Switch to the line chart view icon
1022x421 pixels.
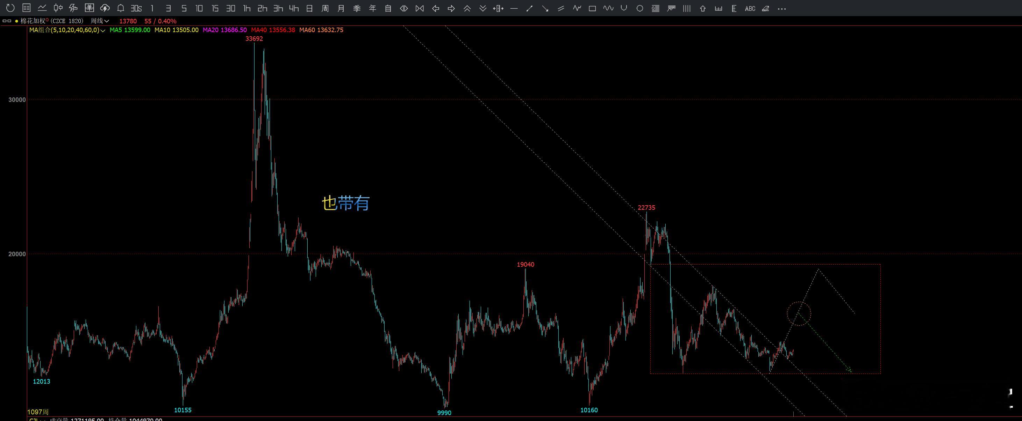coord(42,8)
